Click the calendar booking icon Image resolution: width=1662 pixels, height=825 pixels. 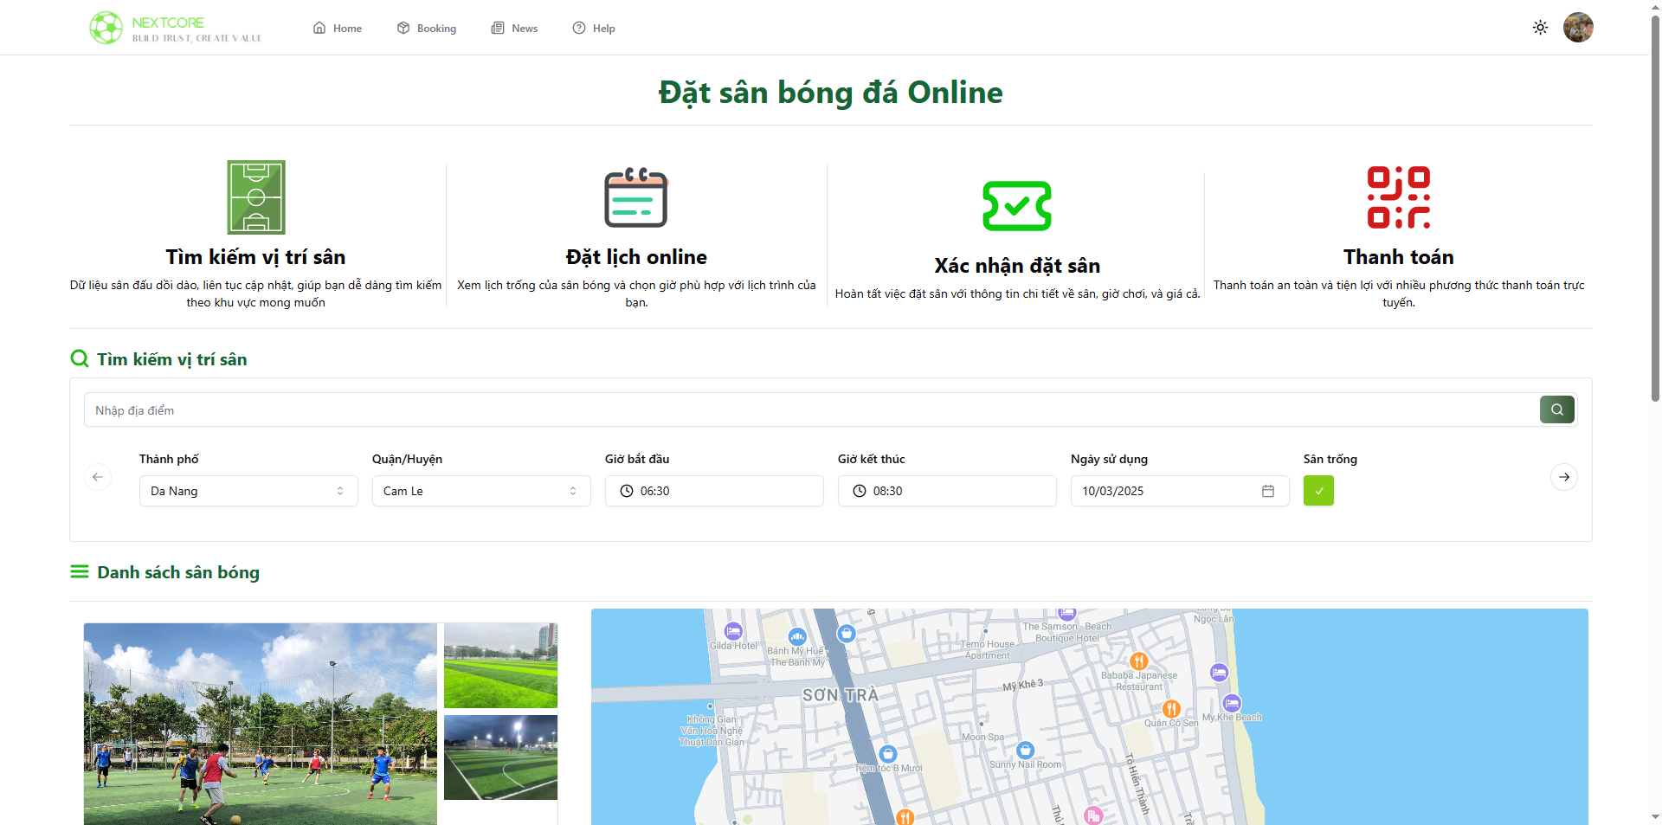636,197
